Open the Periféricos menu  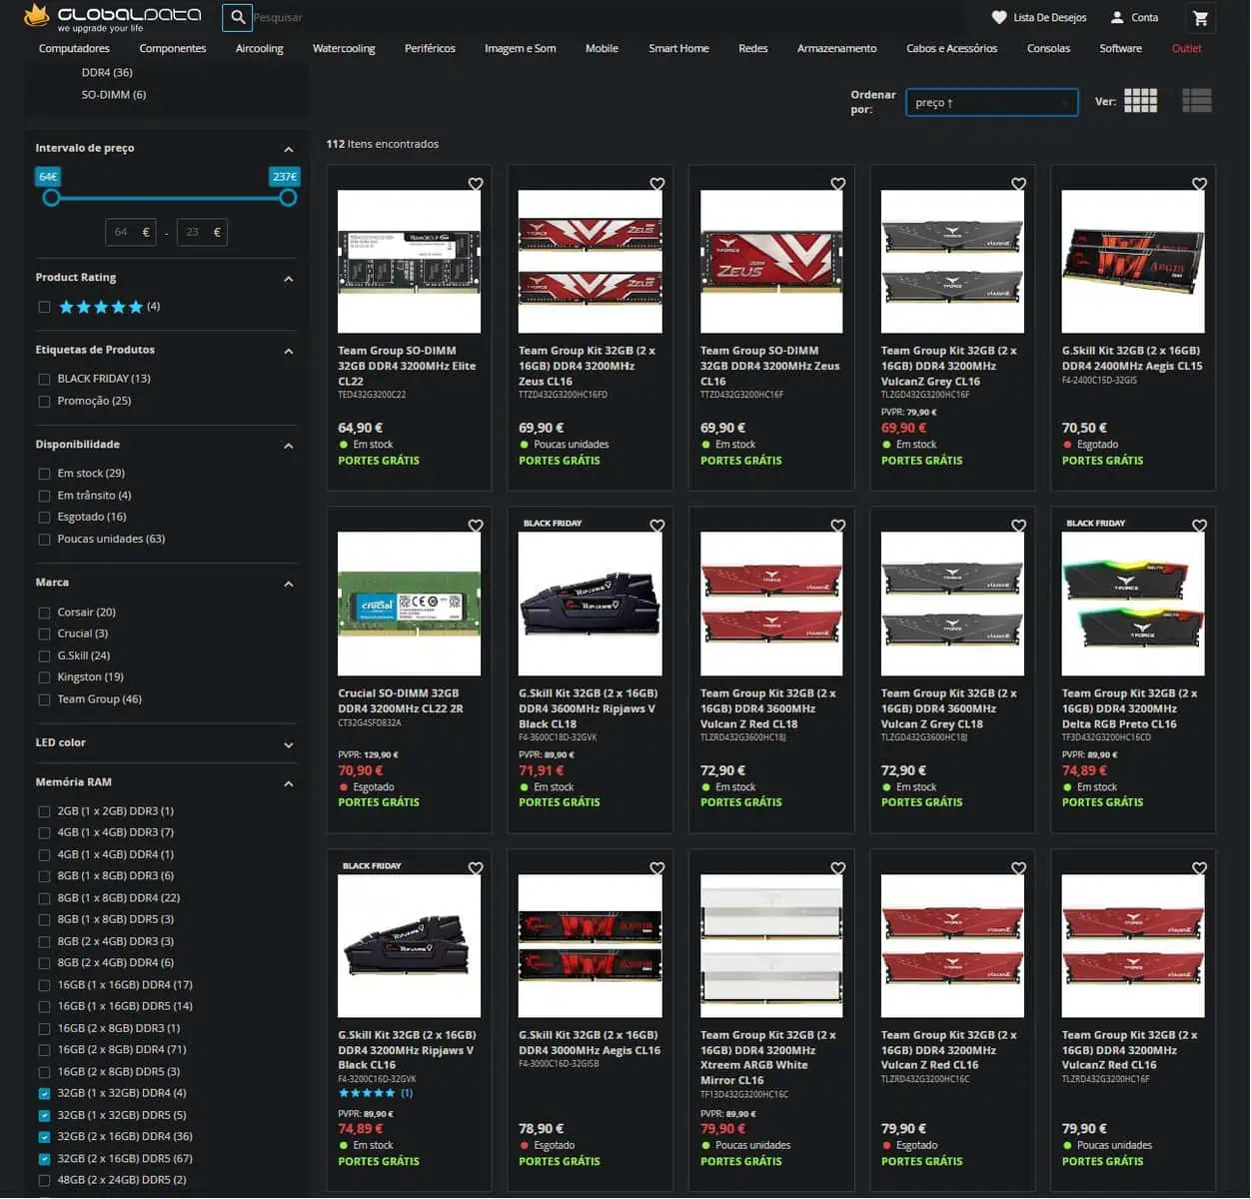(430, 48)
